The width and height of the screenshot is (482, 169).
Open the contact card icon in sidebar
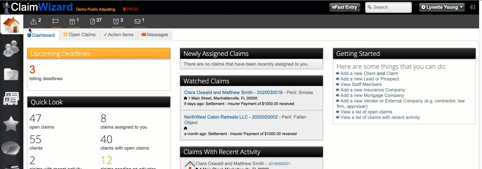11,98
